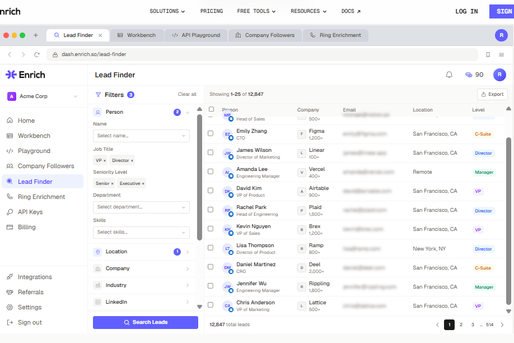Toggle the select-all leads checkbox

pyautogui.click(x=212, y=109)
